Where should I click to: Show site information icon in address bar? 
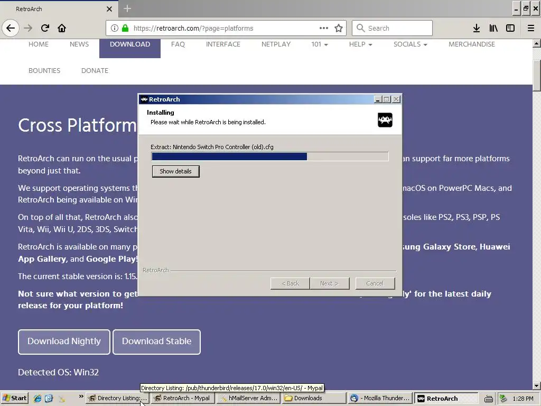(115, 28)
